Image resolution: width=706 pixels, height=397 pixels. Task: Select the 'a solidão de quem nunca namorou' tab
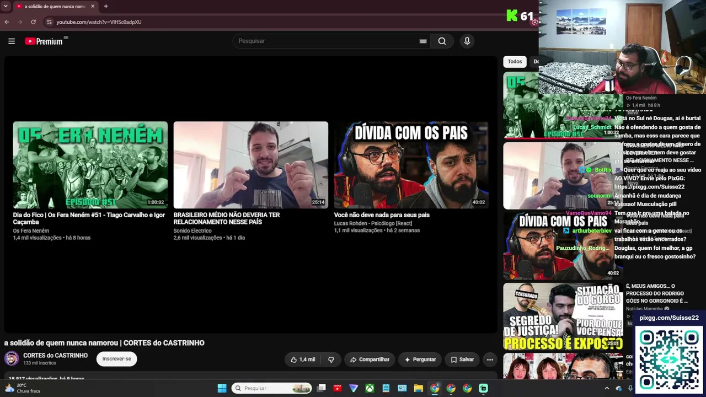(x=55, y=7)
